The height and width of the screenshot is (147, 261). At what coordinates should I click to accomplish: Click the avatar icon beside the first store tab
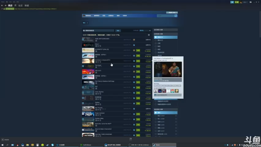click(84, 16)
